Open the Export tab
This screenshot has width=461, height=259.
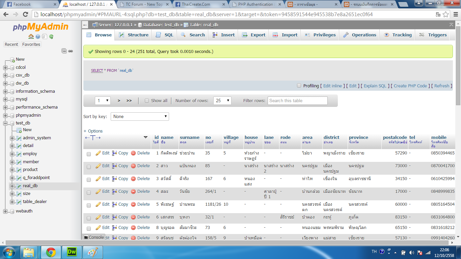pos(253,35)
